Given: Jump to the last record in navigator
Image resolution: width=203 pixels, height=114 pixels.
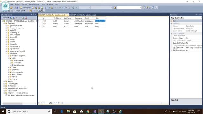Looking at the screenshot, I should tap(56, 103).
